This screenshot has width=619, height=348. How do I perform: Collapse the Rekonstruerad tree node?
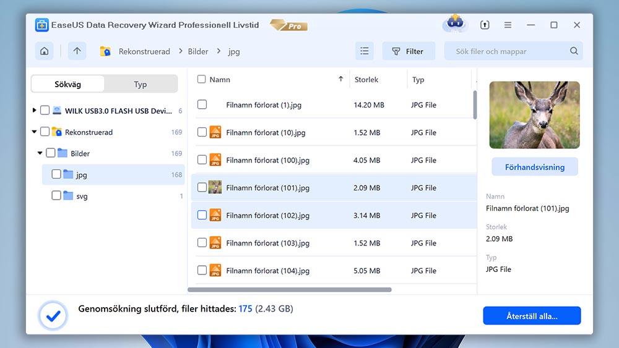[x=34, y=132]
